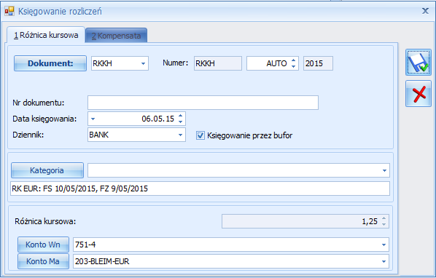Screen dimensions: 436x278
Task: Switch to the Różnica kursowa tab
Action: coord(46,35)
